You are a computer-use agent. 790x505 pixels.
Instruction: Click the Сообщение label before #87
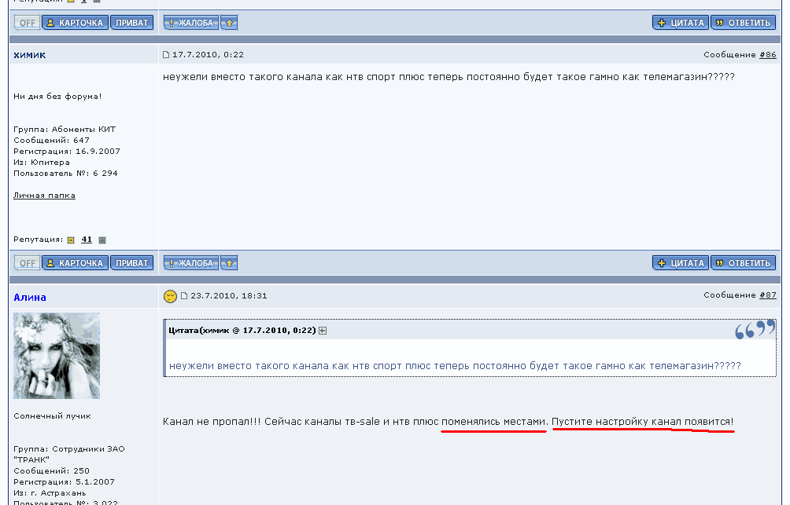730,295
